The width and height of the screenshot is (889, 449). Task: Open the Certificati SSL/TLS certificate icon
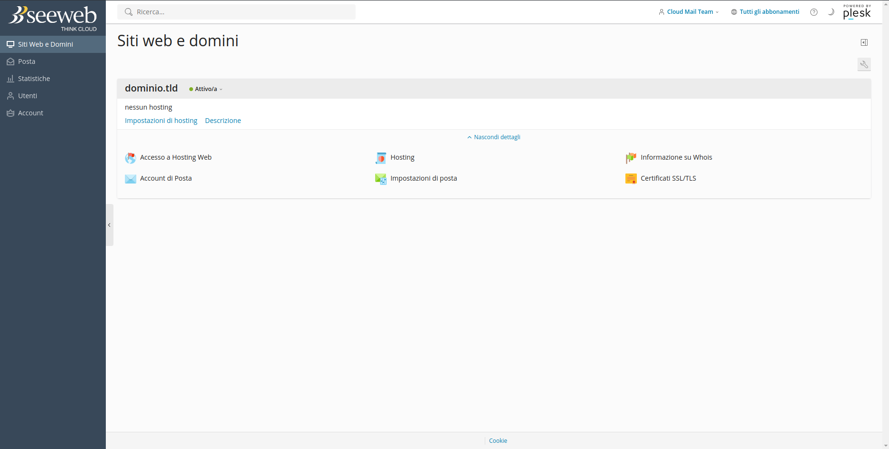pyautogui.click(x=631, y=179)
